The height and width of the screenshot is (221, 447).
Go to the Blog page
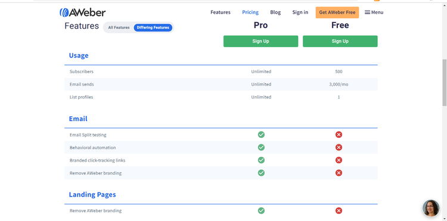pos(275,12)
